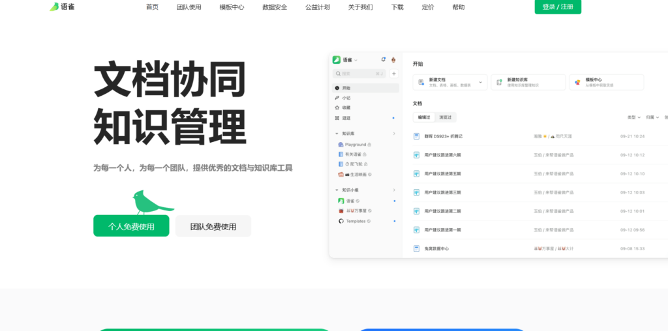Open 模板中心 in the top navigation
The image size is (668, 331).
(x=232, y=7)
